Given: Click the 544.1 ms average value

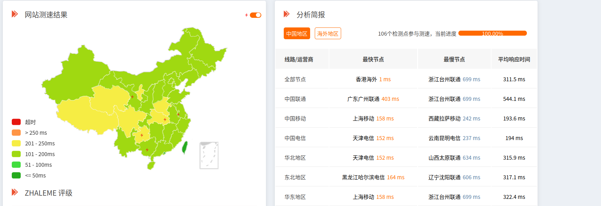Looking at the screenshot, I should coord(514,99).
